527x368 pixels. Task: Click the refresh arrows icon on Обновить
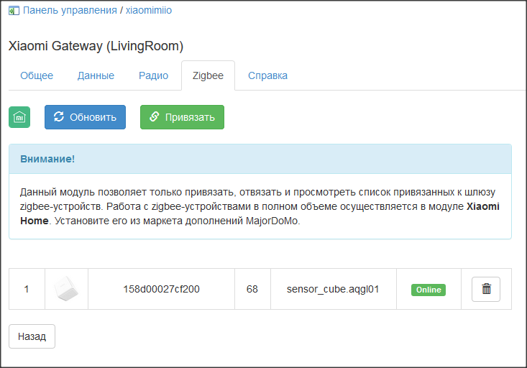60,117
